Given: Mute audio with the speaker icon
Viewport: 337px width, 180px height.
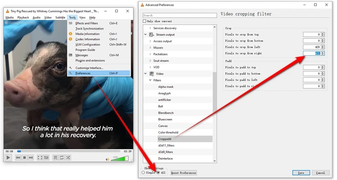Looking at the screenshot, I should click(x=108, y=159).
